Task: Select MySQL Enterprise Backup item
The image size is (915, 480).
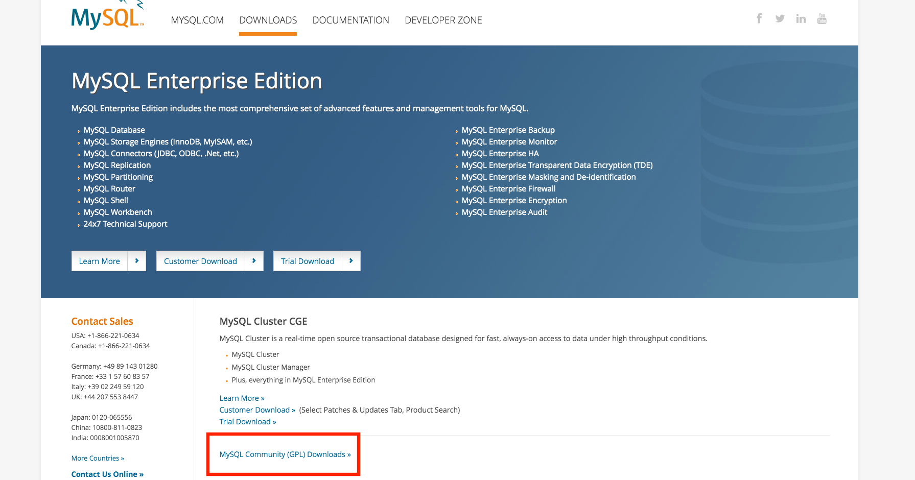Action: pyautogui.click(x=508, y=130)
